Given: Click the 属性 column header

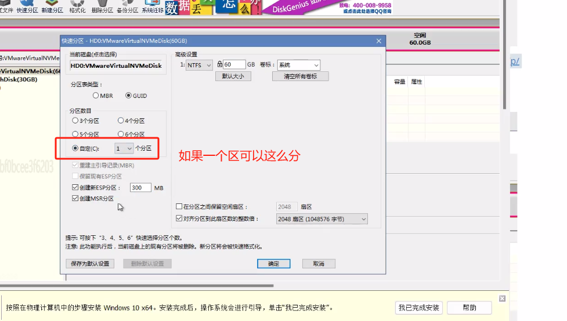Looking at the screenshot, I should point(417,82).
